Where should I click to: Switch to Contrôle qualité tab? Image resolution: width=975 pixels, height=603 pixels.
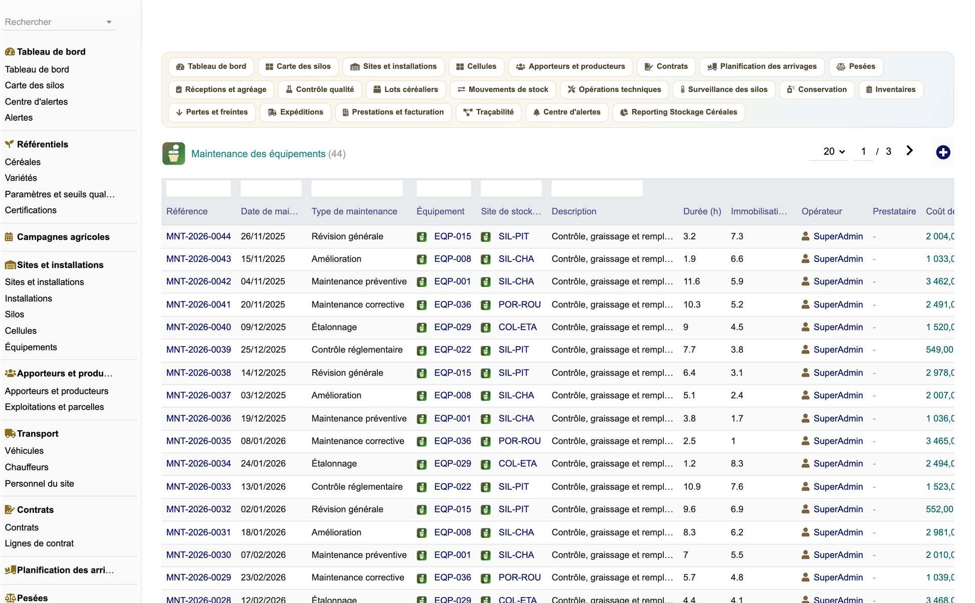[320, 89]
